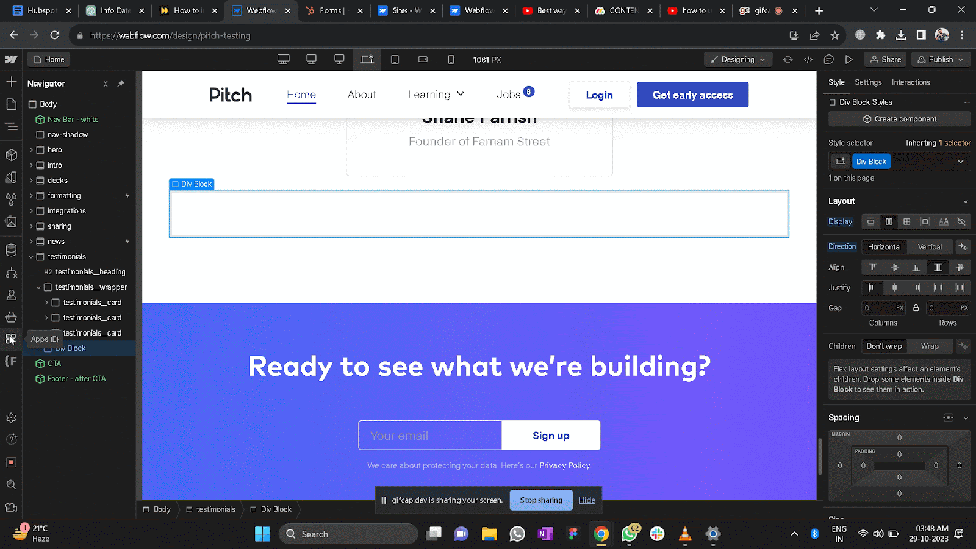Toggle the Div Block Styles checkbox
This screenshot has width=976, height=549.
pyautogui.click(x=832, y=102)
